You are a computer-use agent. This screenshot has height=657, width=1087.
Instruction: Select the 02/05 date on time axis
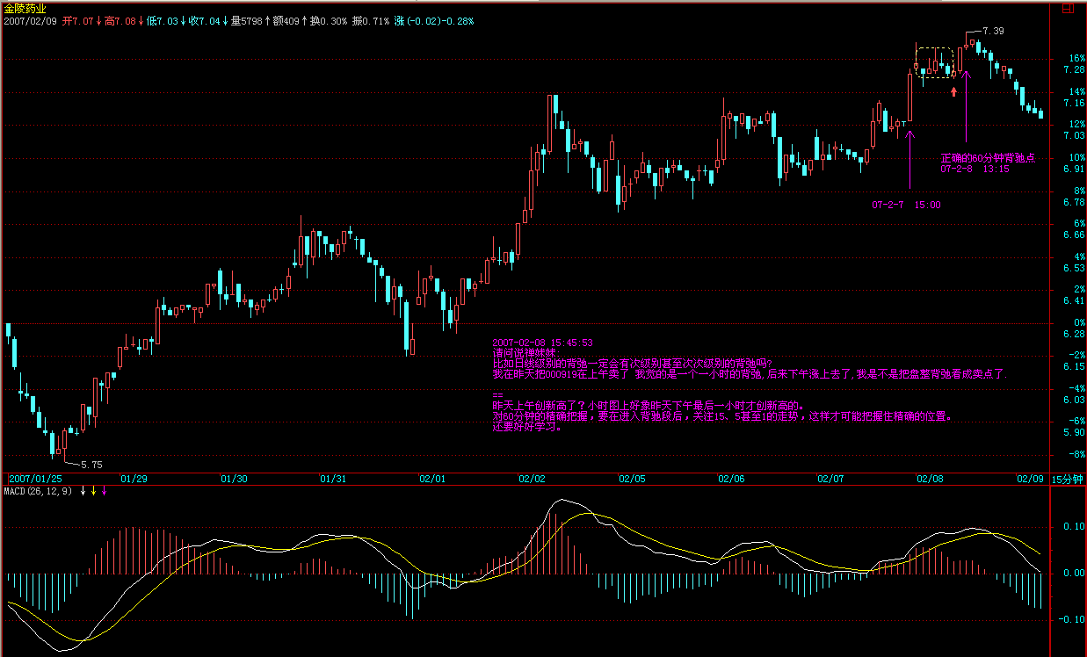(632, 480)
